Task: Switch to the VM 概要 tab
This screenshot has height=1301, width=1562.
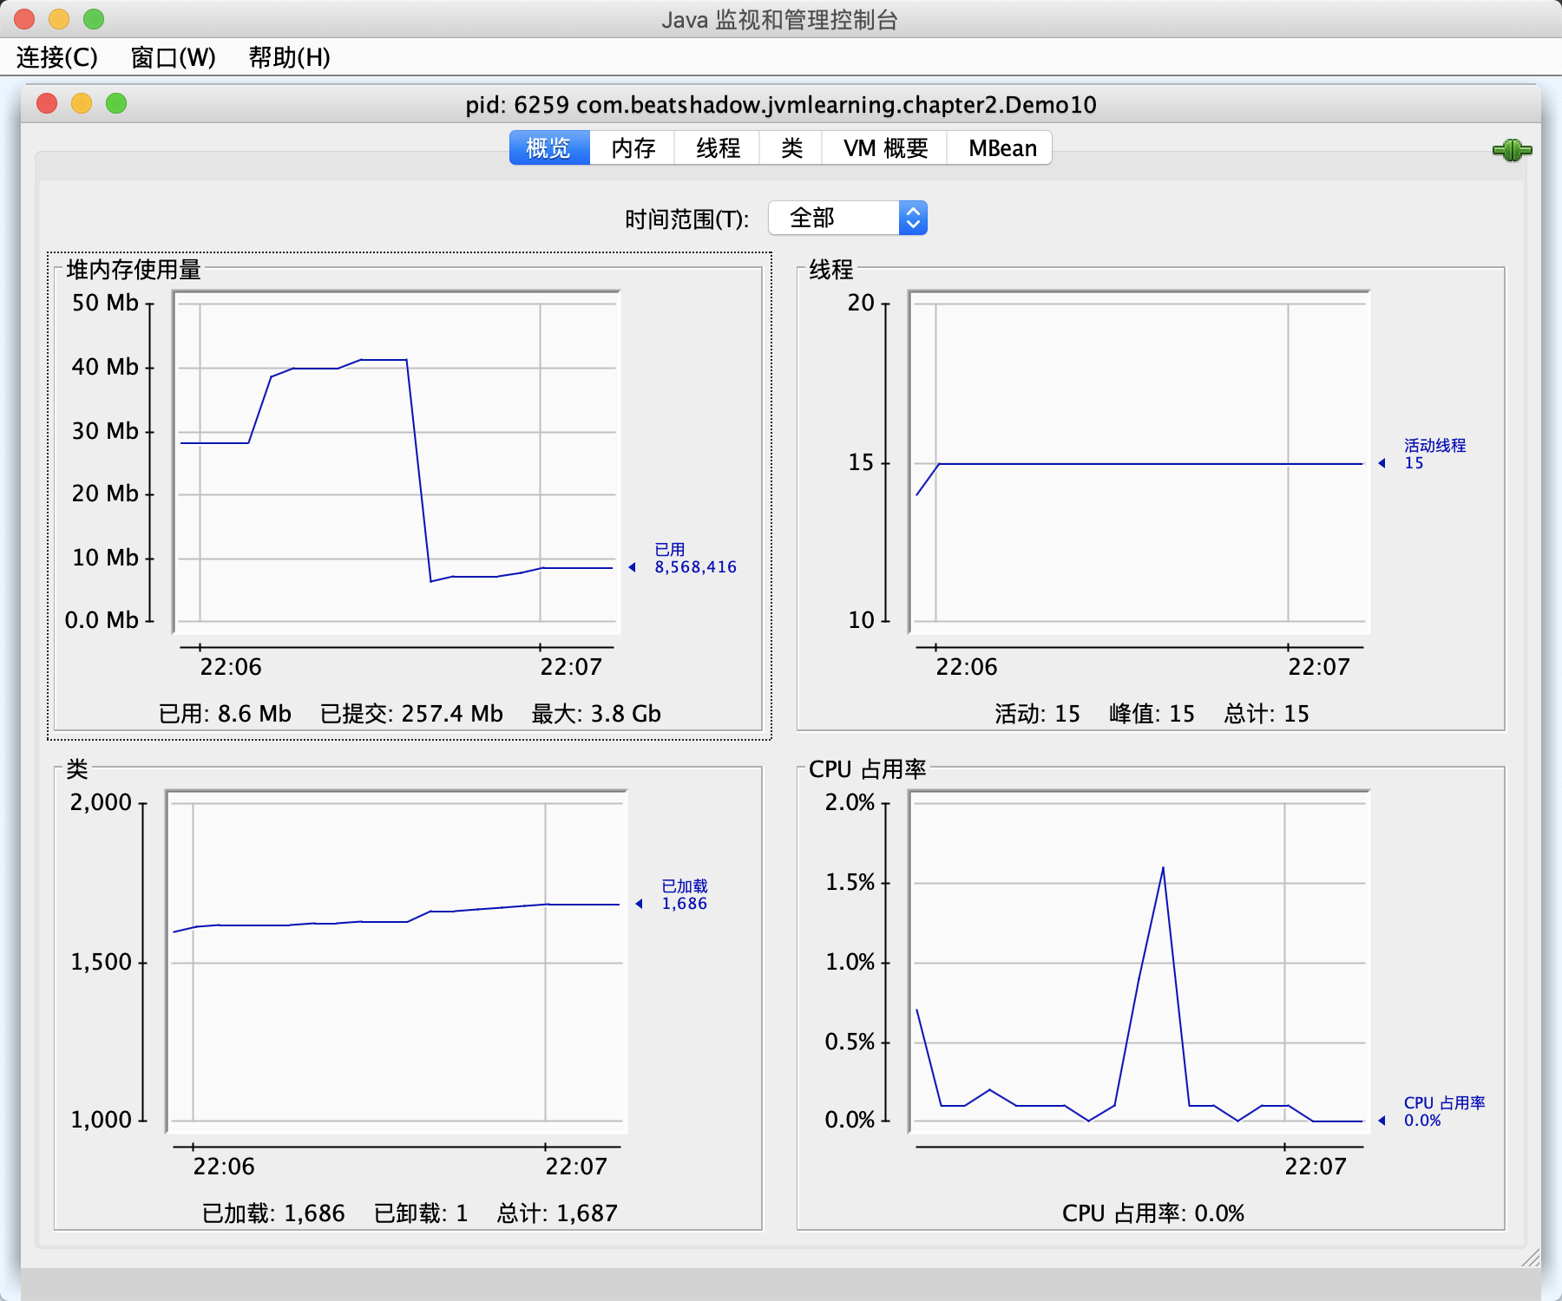Action: tap(885, 148)
